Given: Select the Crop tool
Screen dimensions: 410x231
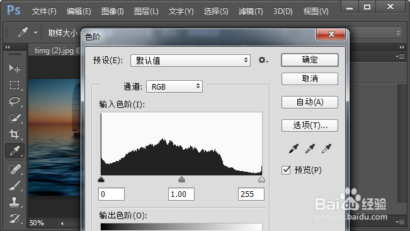Looking at the screenshot, I should point(14,134).
